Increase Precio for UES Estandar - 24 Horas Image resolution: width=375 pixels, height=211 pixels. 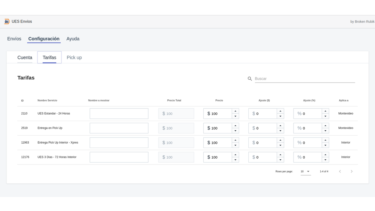[236, 111]
